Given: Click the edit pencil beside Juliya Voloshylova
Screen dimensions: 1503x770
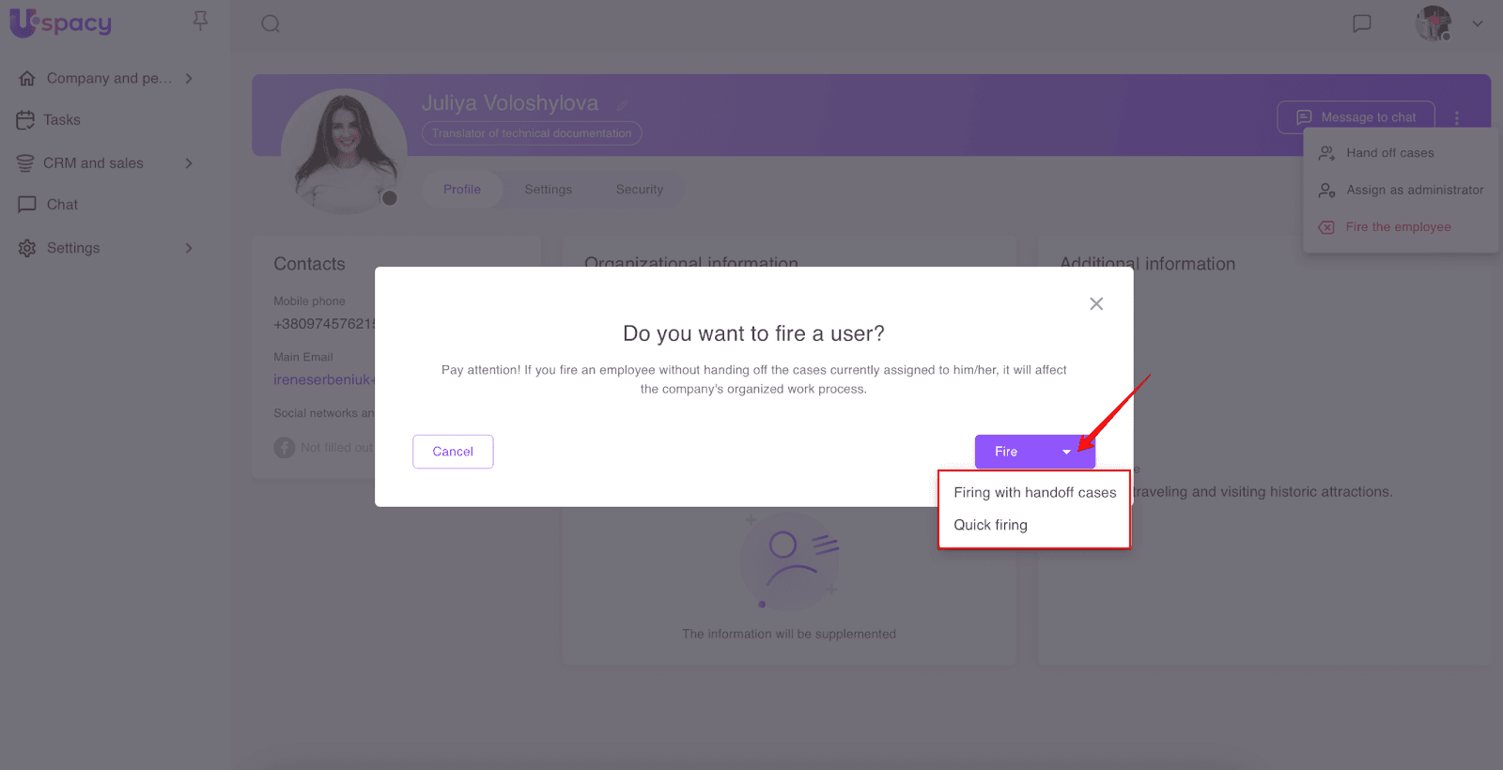Looking at the screenshot, I should (x=622, y=104).
